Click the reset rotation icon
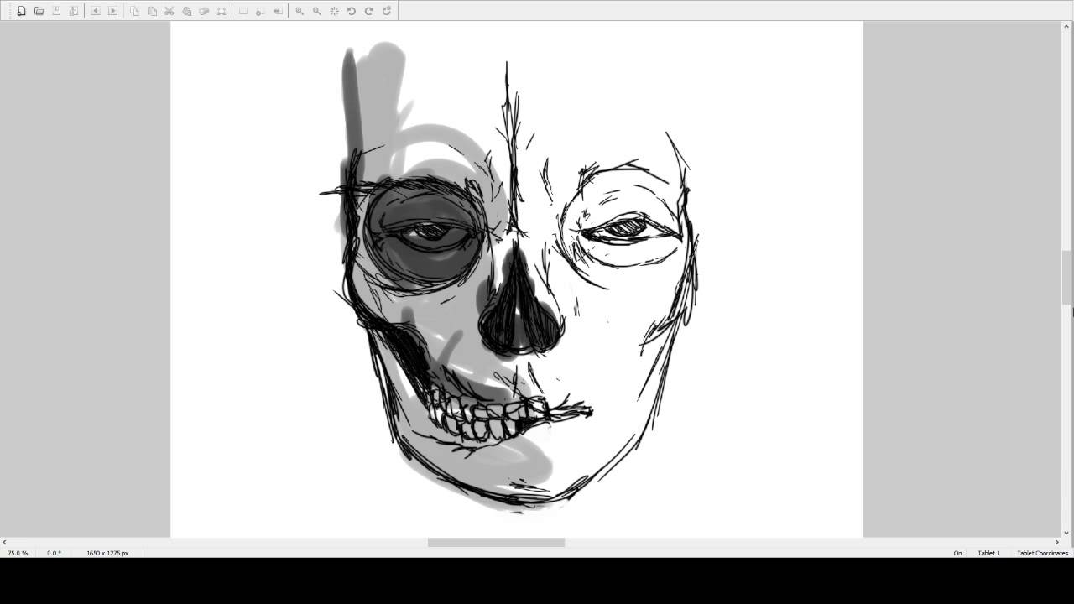Viewport: 1074px width, 604px height. [x=387, y=11]
